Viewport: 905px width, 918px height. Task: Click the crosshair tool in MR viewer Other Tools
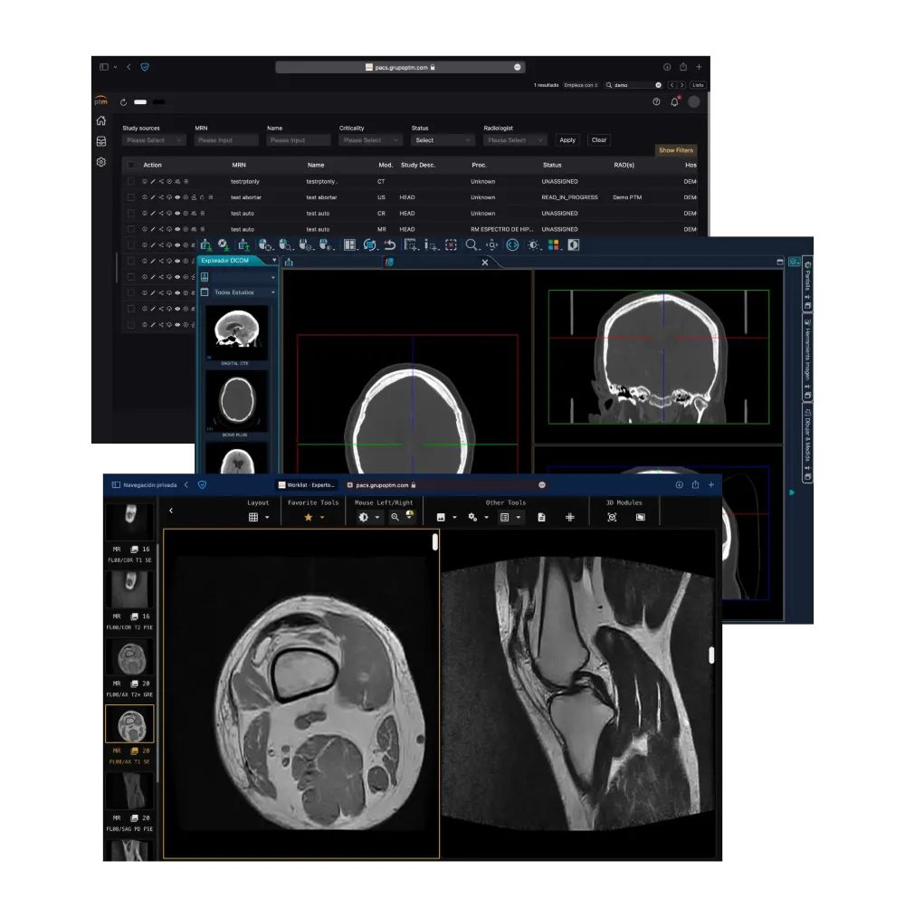click(x=569, y=517)
